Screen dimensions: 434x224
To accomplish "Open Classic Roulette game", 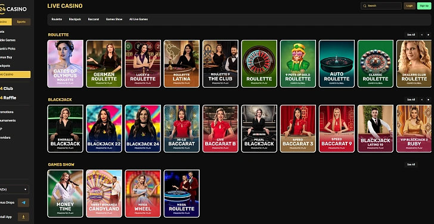I will pos(376,64).
